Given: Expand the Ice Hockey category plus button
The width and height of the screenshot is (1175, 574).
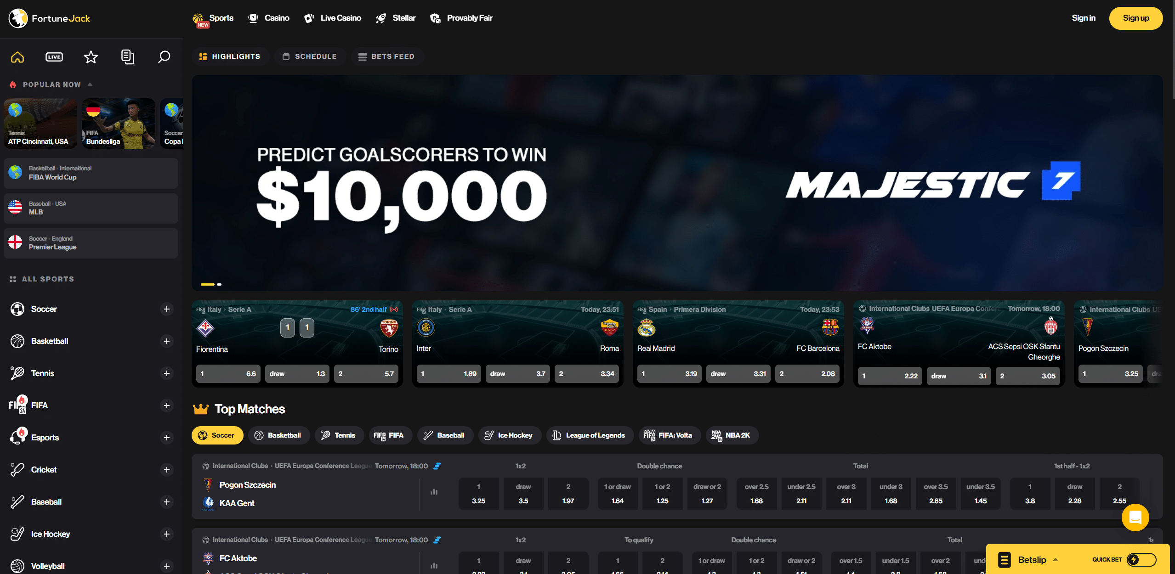Looking at the screenshot, I should pyautogui.click(x=167, y=534).
